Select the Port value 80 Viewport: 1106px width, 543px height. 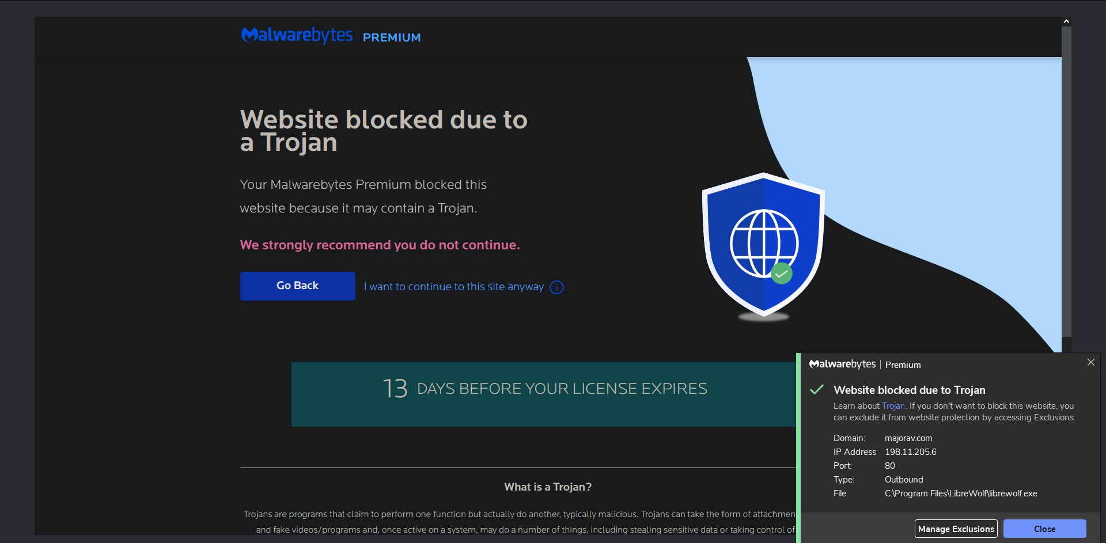(890, 466)
